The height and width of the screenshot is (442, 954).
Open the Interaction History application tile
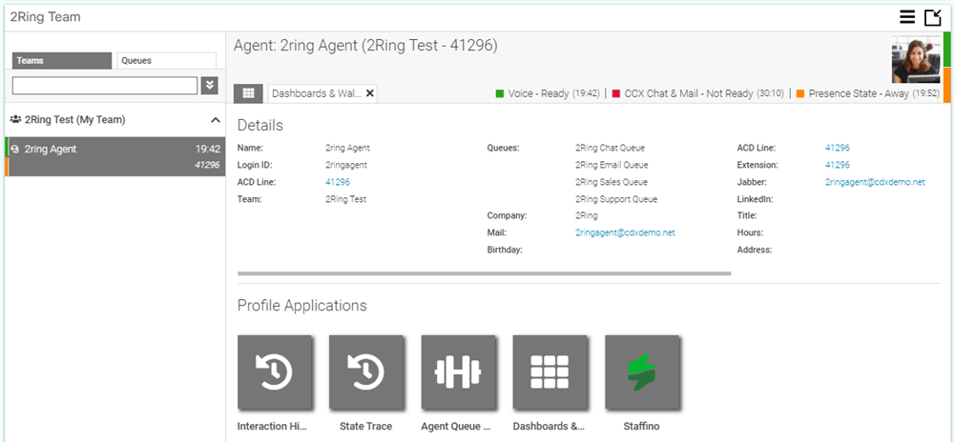tap(275, 372)
